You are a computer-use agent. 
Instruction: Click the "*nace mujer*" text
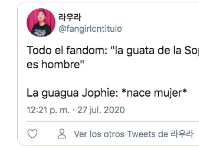coord(154,93)
